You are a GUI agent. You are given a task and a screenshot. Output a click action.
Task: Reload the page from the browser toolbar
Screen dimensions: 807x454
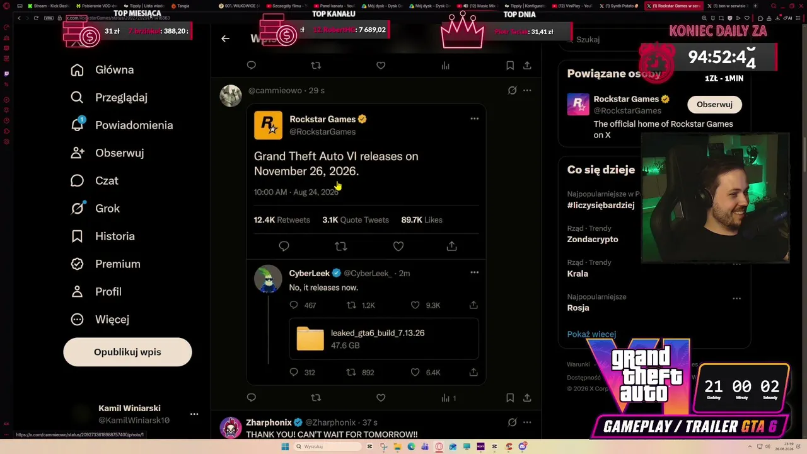coord(36,18)
